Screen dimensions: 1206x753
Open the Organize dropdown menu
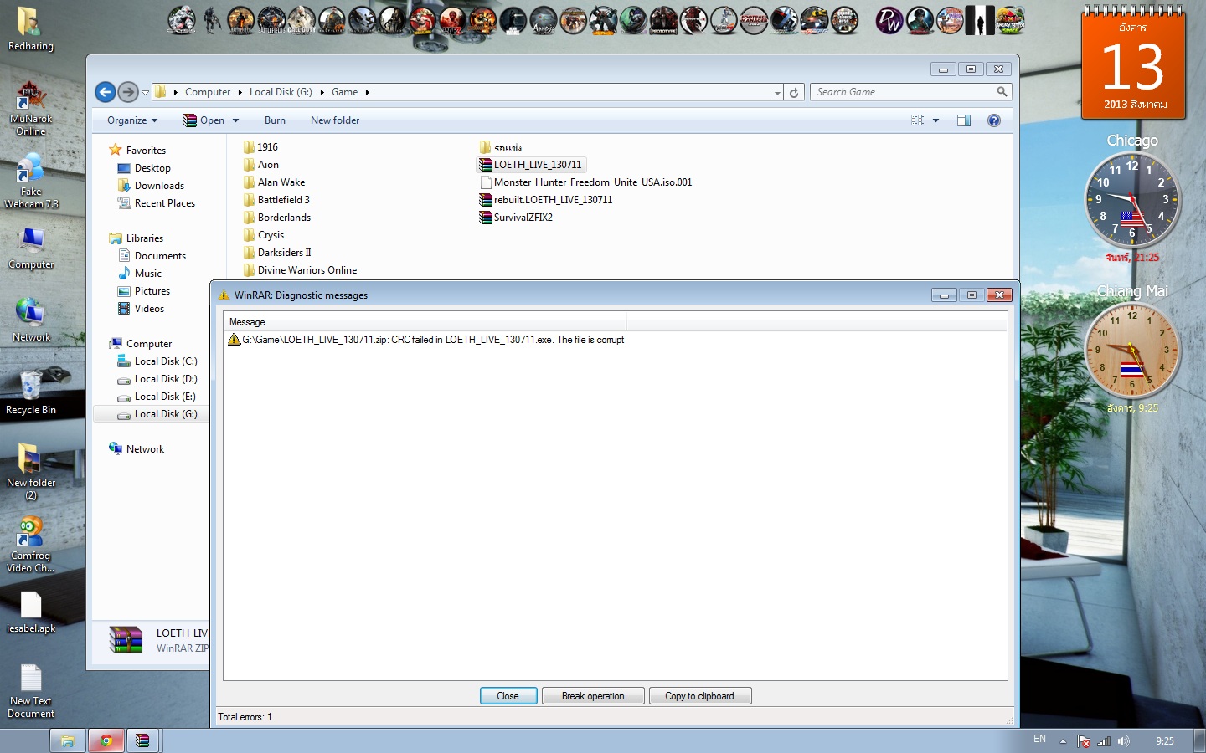tap(132, 120)
